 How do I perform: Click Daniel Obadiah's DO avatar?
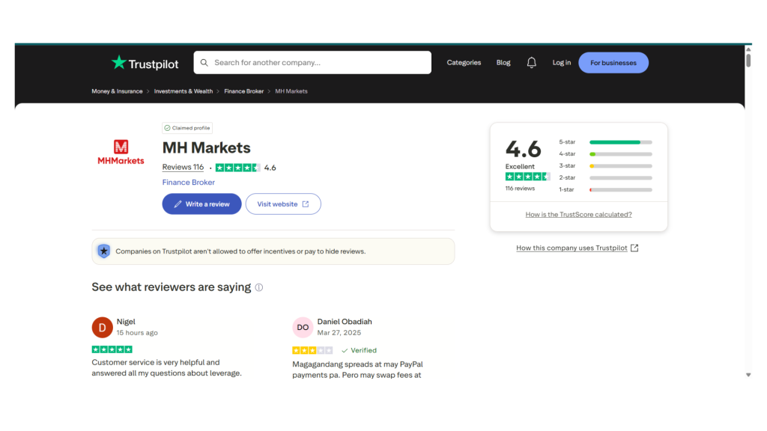pyautogui.click(x=303, y=327)
